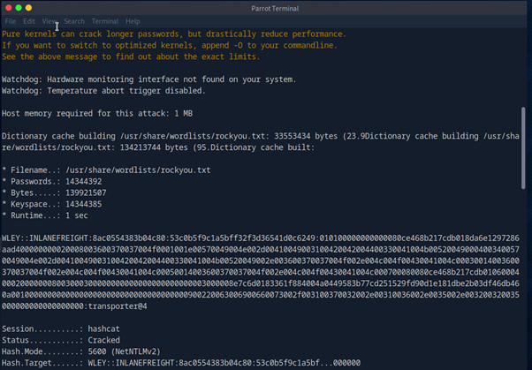Image resolution: width=532 pixels, height=370 pixels.
Task: Click the Parrot Terminal window title
Action: [x=266, y=8]
